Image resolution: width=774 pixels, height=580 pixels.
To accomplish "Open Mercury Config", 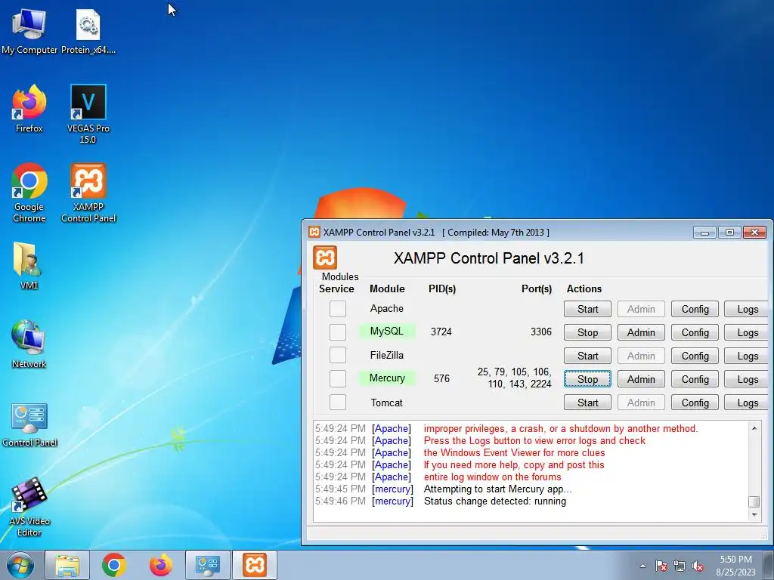I will [x=695, y=379].
